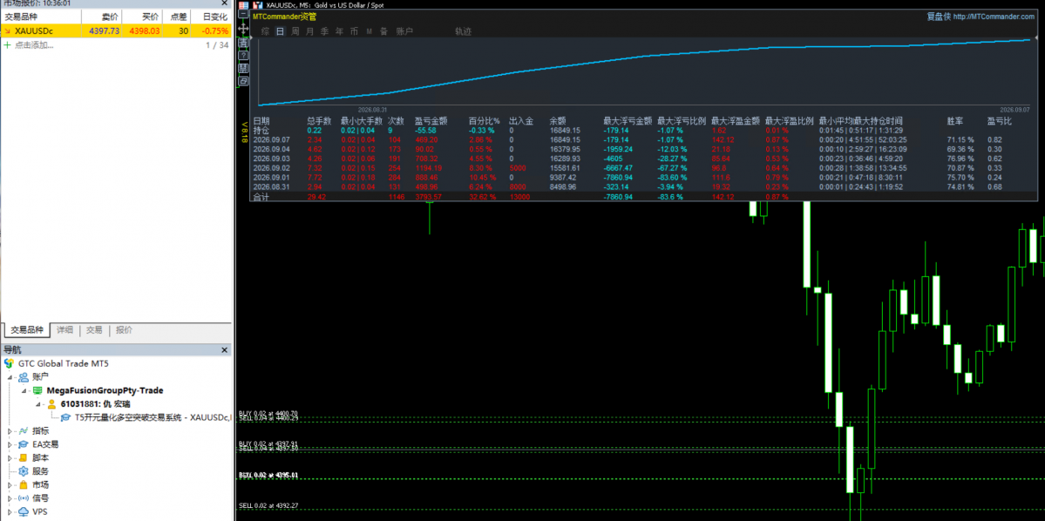Click the graduation cap icon beside EA交易
The image size is (1045, 521).
[x=24, y=444]
